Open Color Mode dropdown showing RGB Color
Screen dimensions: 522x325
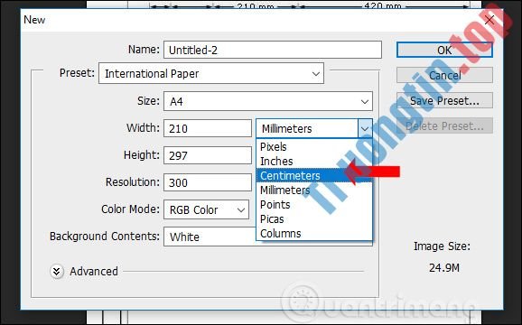coord(206,209)
